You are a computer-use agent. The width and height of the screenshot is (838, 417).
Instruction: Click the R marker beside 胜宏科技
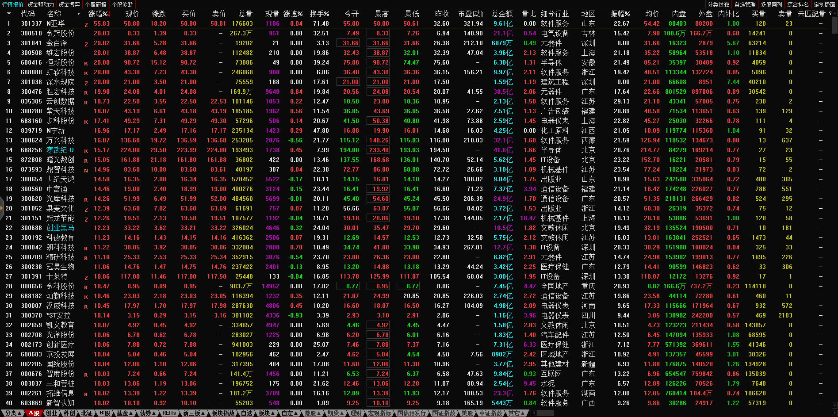(x=86, y=93)
